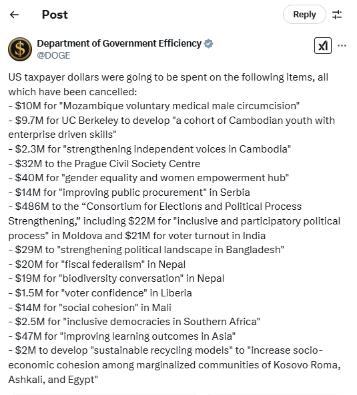
Task: Open reply sorting filter sliders icon
Action: 337,15
